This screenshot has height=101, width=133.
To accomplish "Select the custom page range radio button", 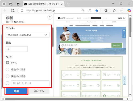I will point(7,83).
